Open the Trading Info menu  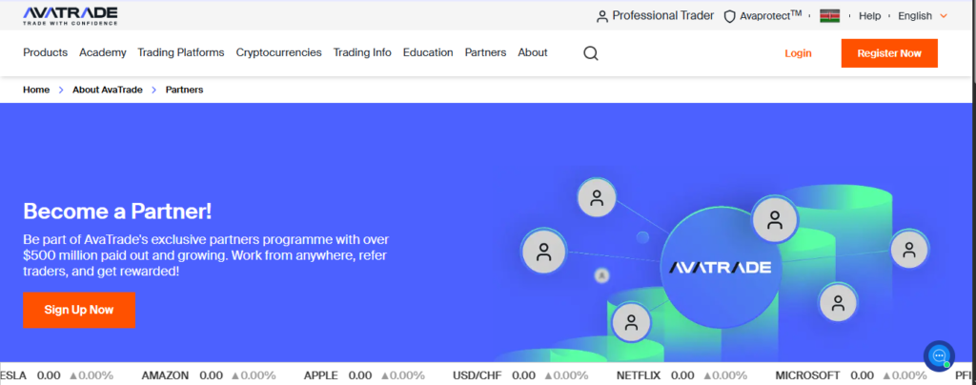click(x=362, y=52)
